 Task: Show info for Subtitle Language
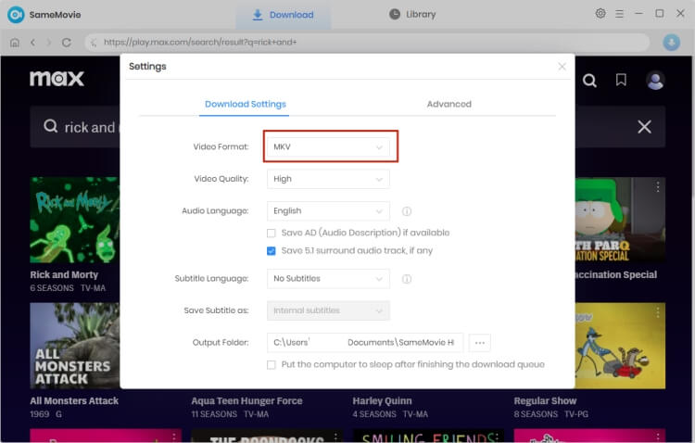pyautogui.click(x=407, y=279)
